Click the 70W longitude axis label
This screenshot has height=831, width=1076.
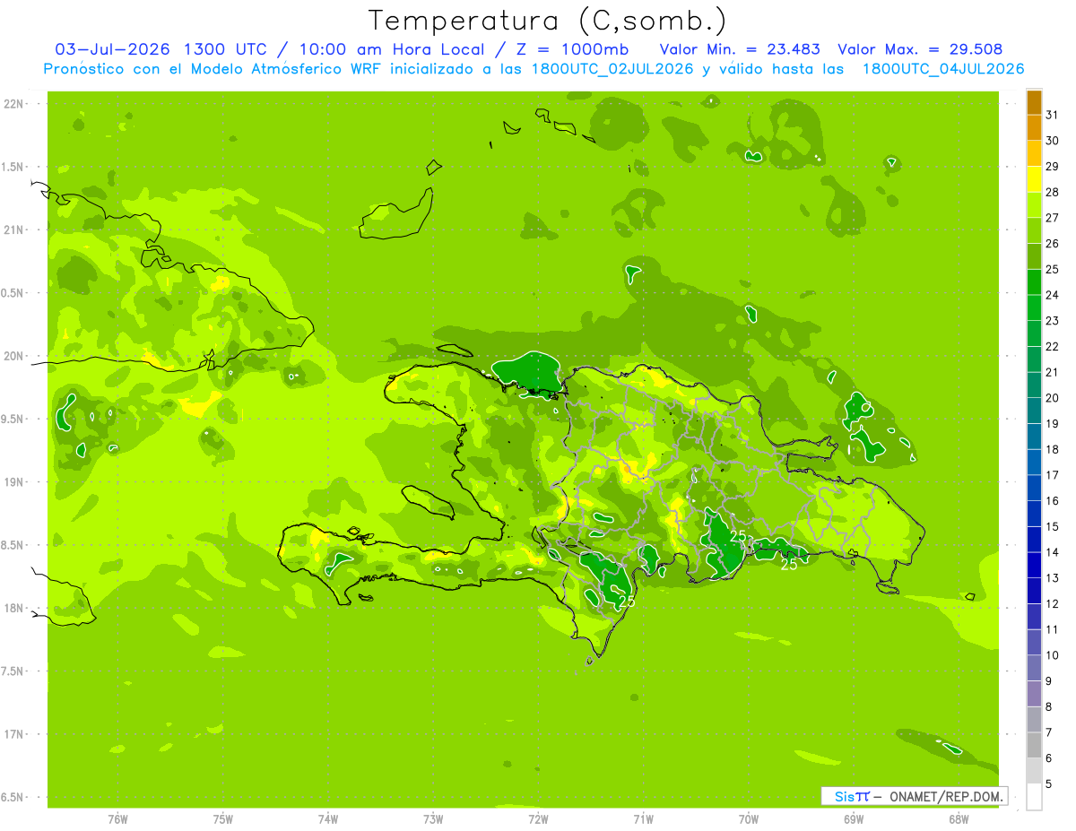click(x=748, y=819)
